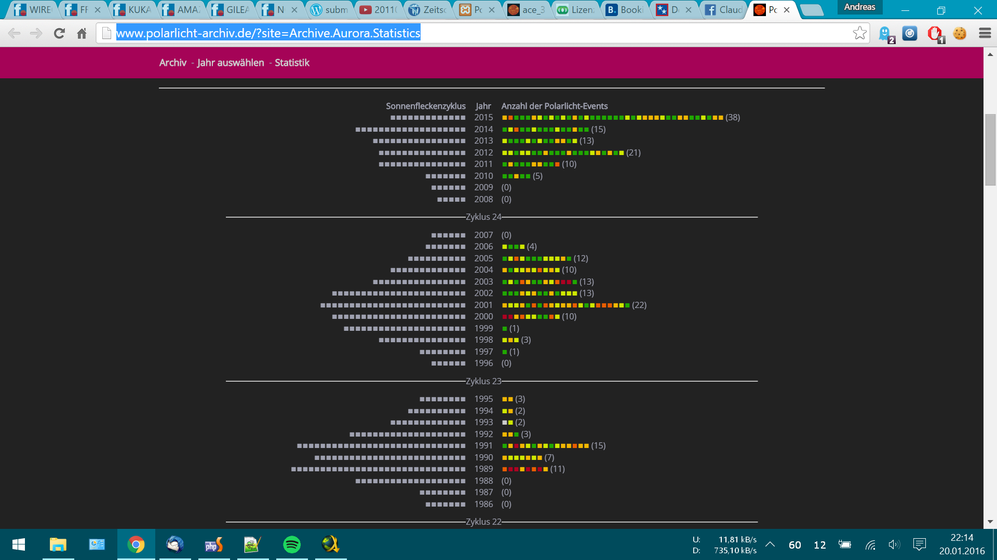The height and width of the screenshot is (560, 997).
Task: Show hidden system tray icons chevron
Action: tap(770, 544)
